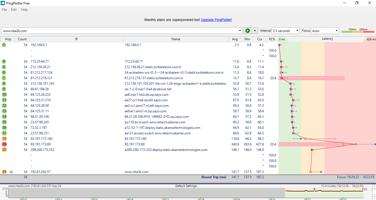Open the Help menu
376x200 pixels.
point(24,10)
